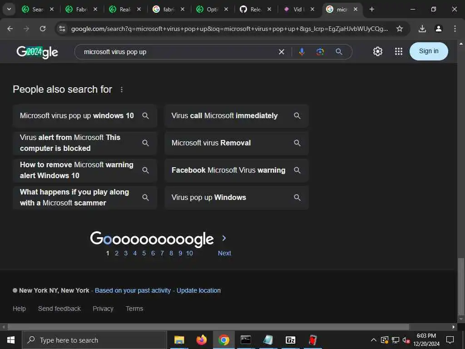The height and width of the screenshot is (349, 465).
Task: Click the horizontal scrollbar
Action: coord(208,327)
